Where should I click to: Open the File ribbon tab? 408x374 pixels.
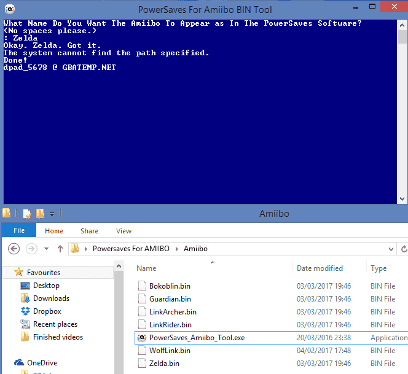[x=19, y=230]
